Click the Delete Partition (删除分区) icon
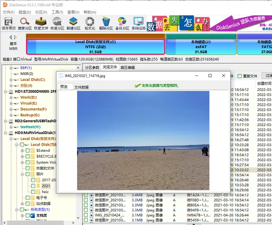The width and height of the screenshot is (272, 225). click(x=106, y=23)
